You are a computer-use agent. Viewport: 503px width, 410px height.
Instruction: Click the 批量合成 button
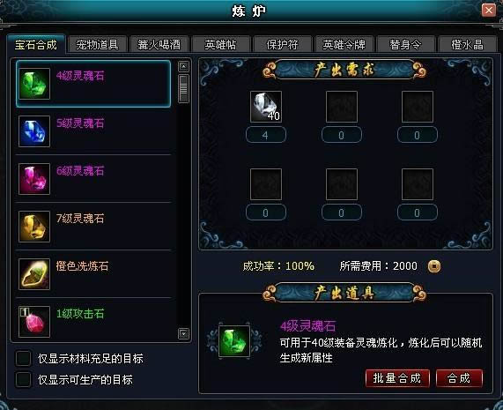[x=397, y=378]
